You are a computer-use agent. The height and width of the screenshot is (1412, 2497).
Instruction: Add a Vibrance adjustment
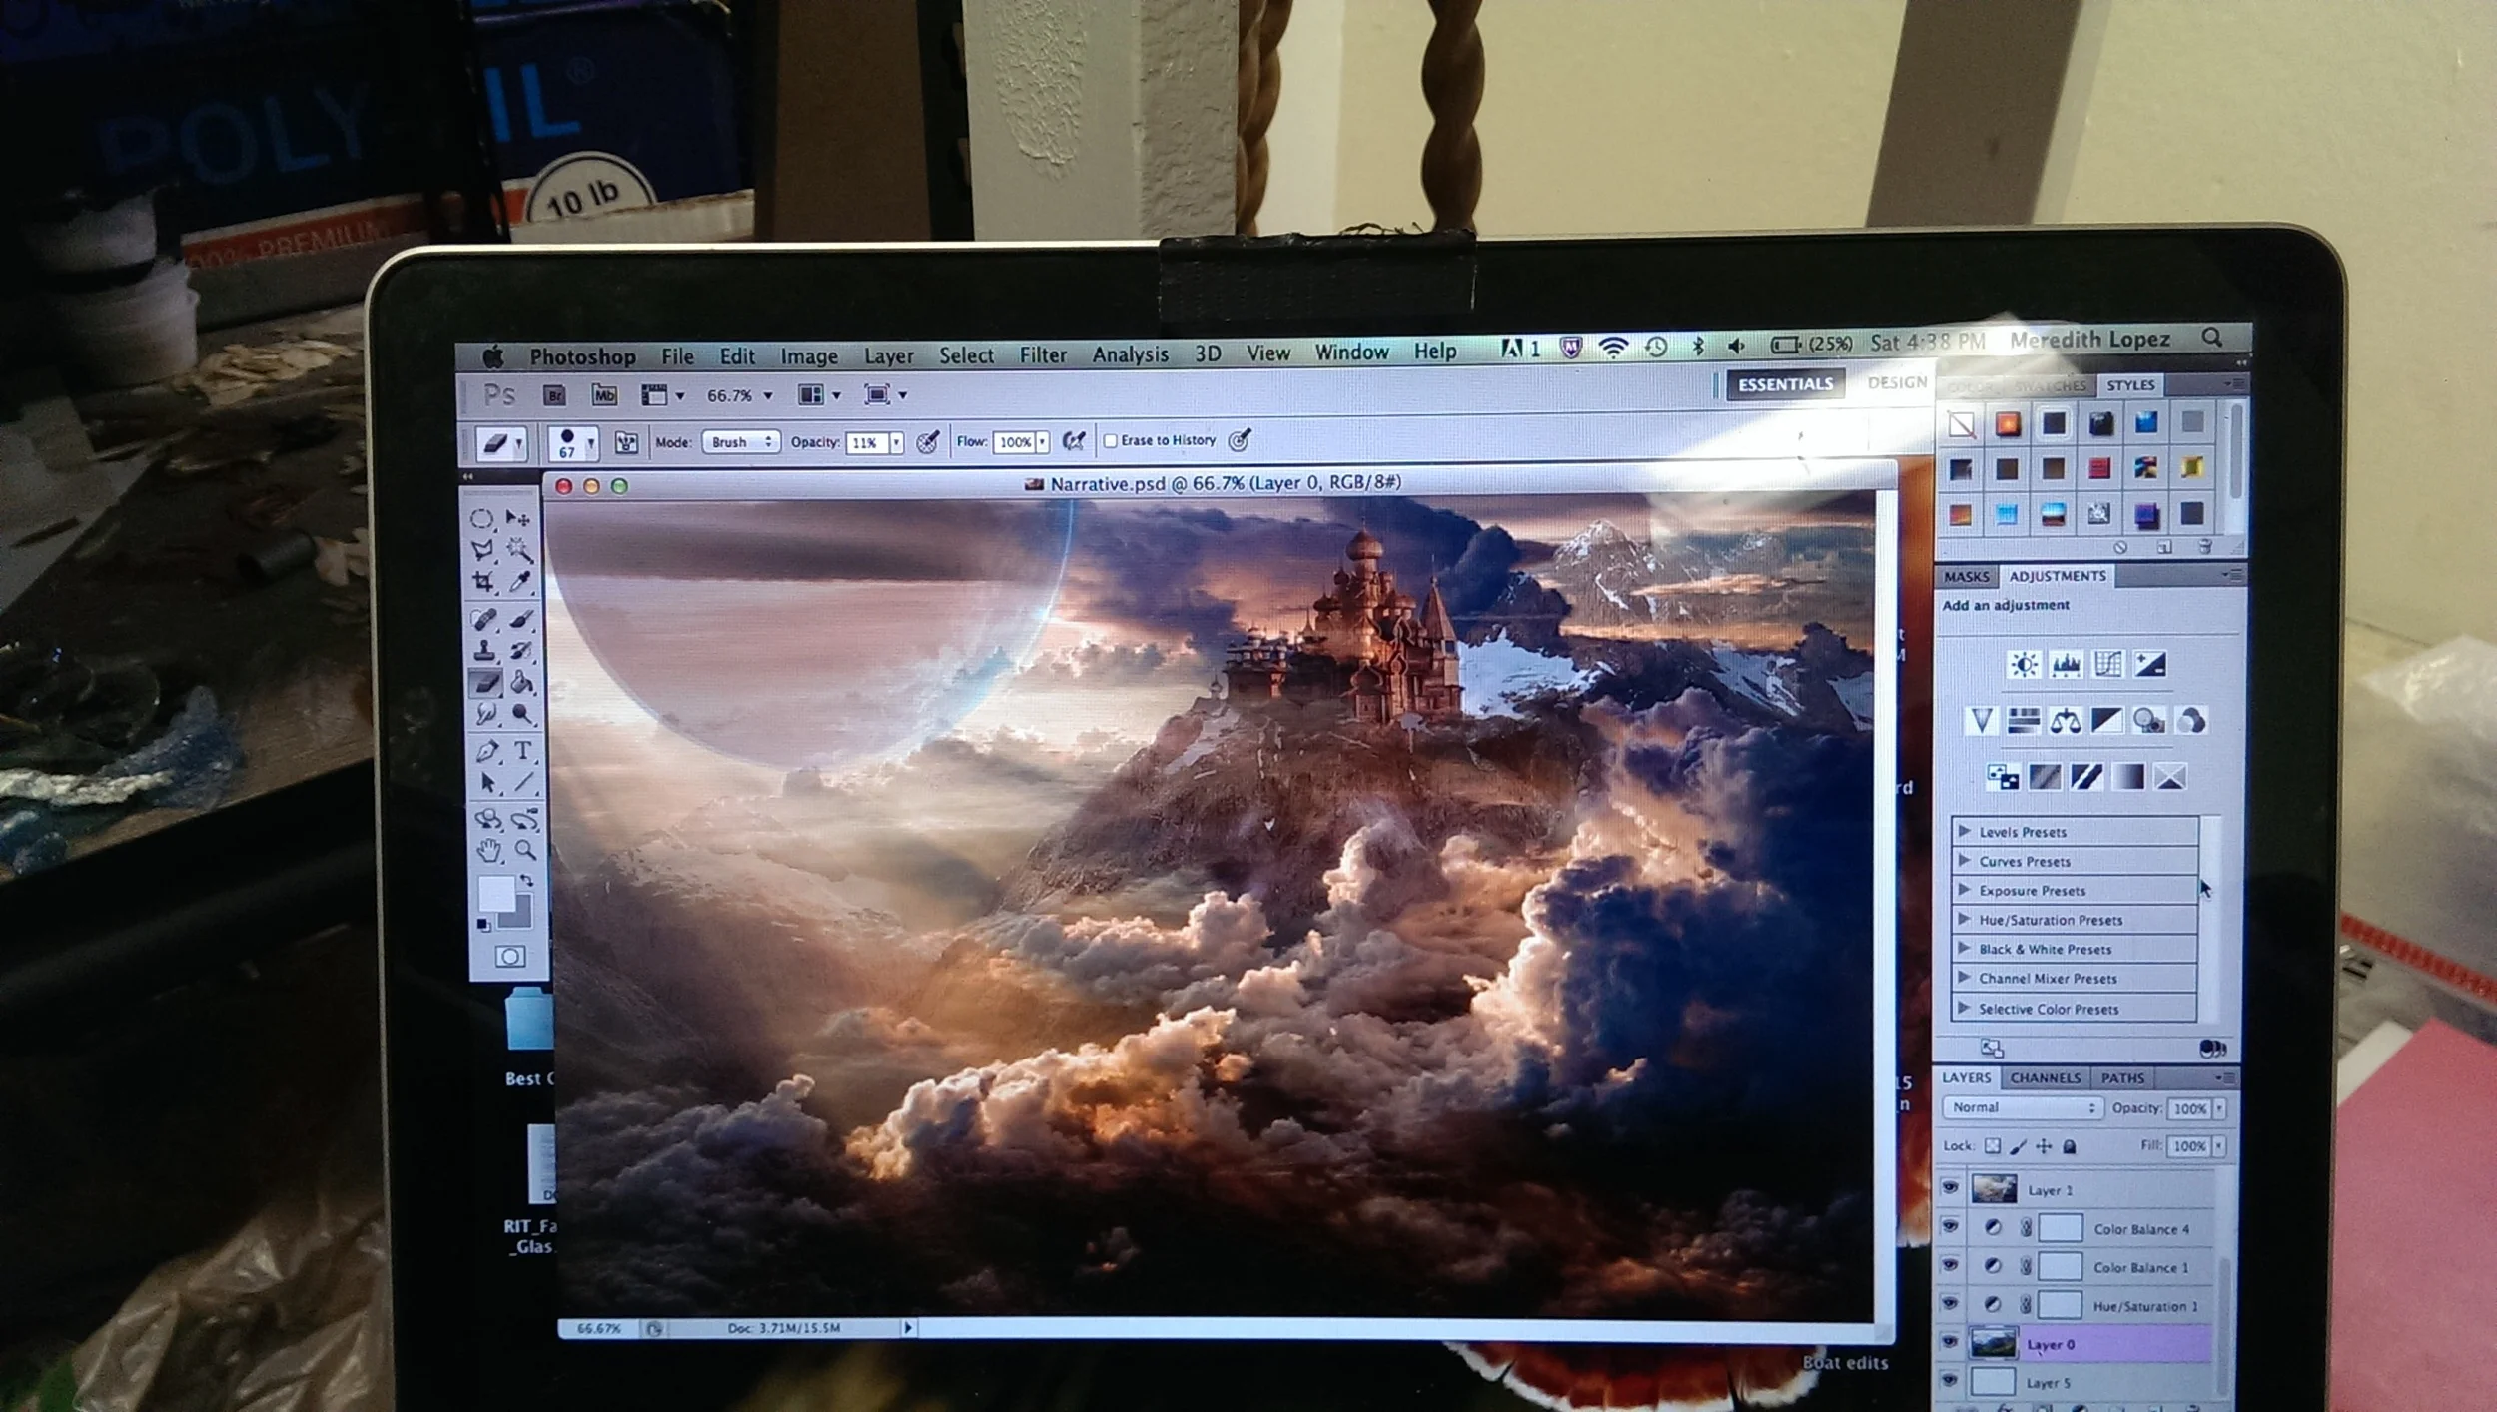pyautogui.click(x=1982, y=721)
